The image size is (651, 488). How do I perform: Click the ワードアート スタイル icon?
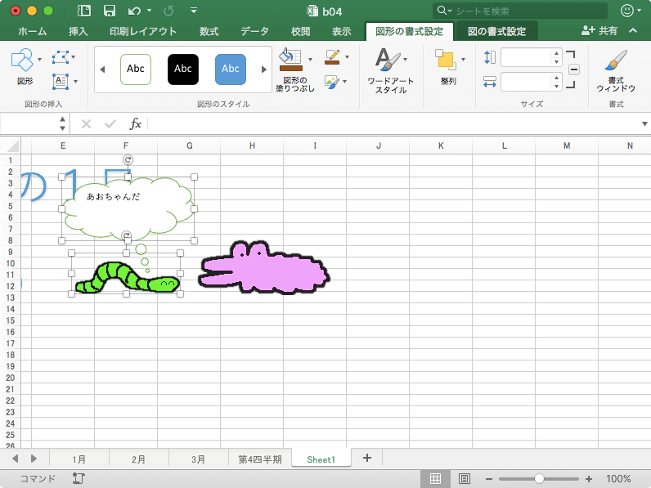click(x=388, y=59)
